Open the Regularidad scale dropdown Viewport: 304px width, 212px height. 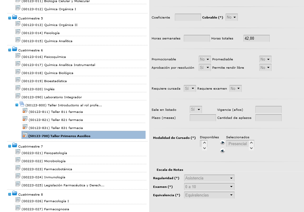point(209,178)
